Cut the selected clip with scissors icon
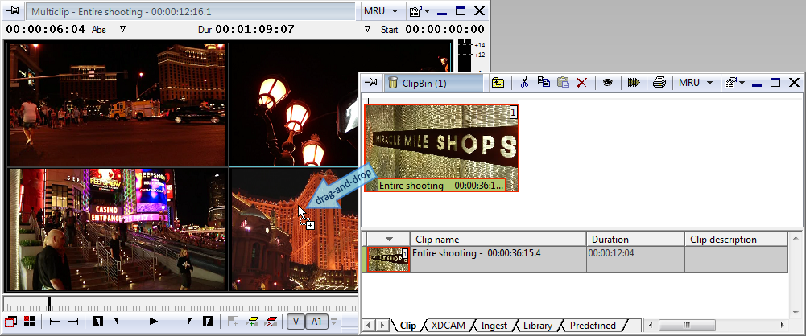This screenshot has height=336, width=806. pyautogui.click(x=524, y=82)
